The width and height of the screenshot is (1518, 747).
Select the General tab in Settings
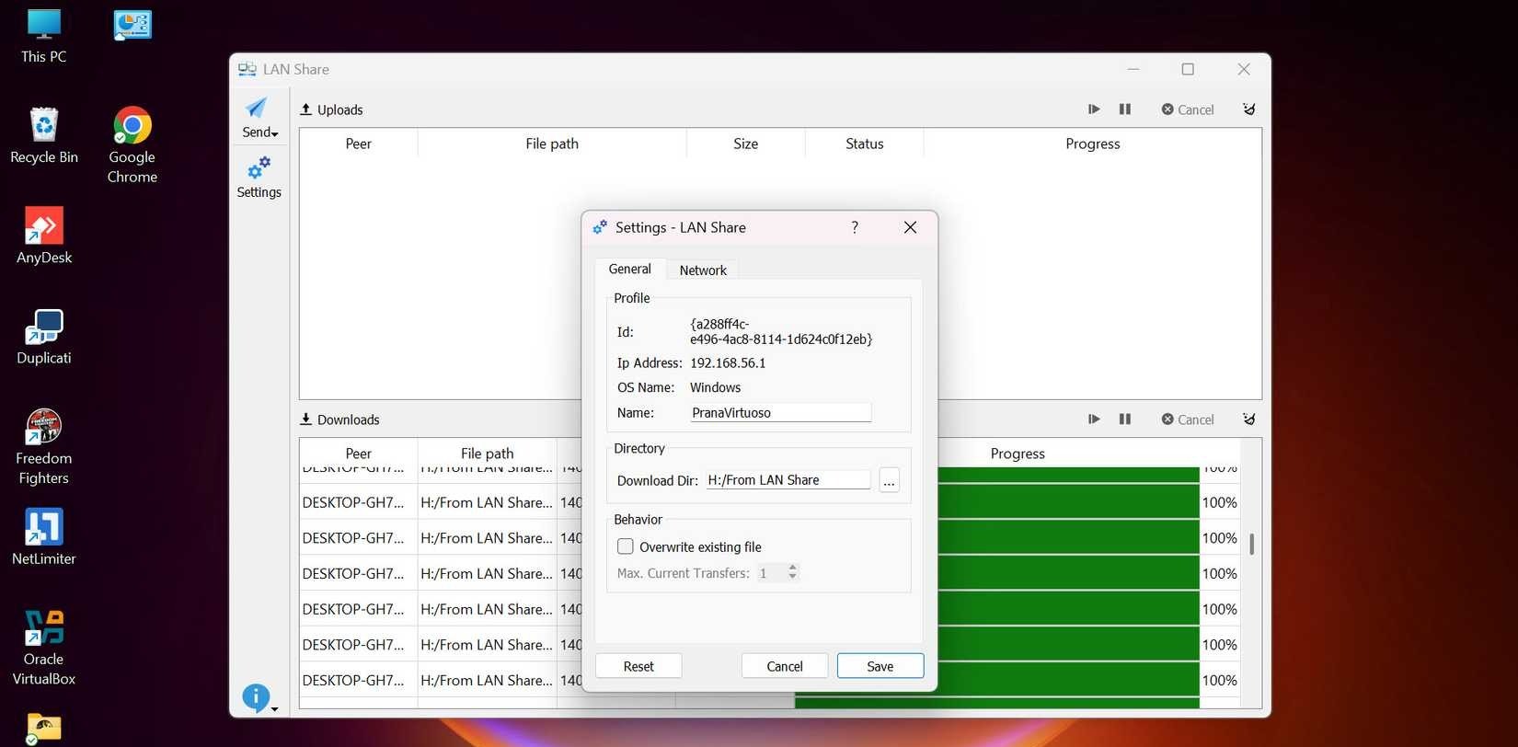(630, 270)
